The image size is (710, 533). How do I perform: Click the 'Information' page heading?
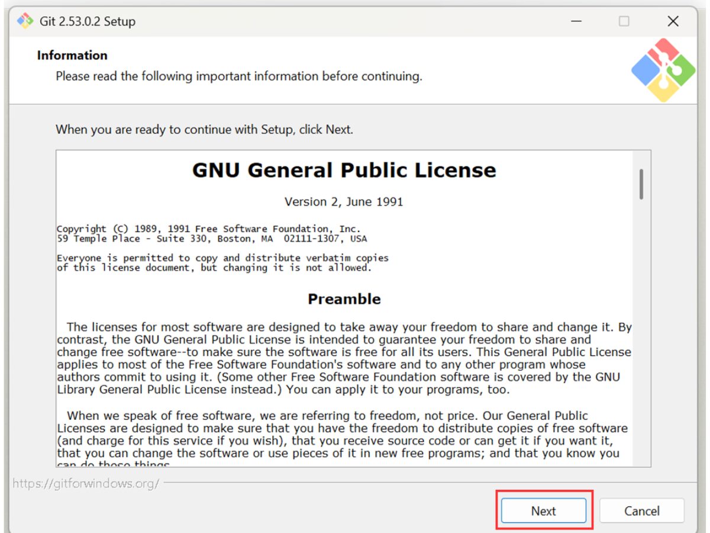click(x=72, y=55)
